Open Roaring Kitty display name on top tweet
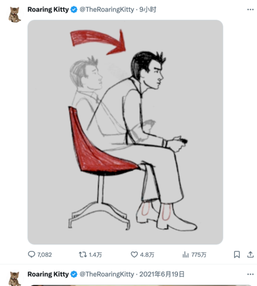257x286 pixels. (x=48, y=9)
